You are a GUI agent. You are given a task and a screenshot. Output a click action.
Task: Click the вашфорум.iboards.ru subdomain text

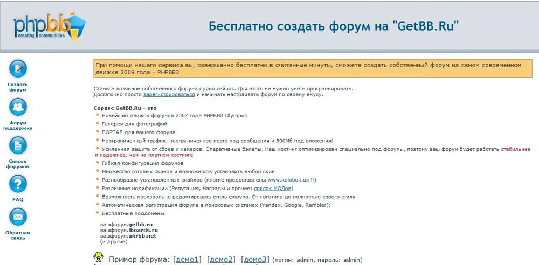pyautogui.click(x=129, y=231)
